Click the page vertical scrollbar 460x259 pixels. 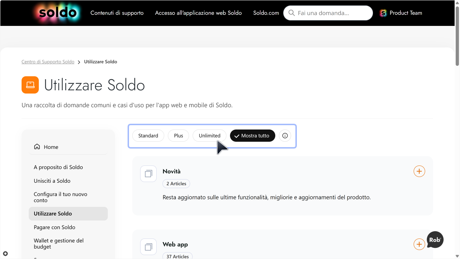coord(457,36)
